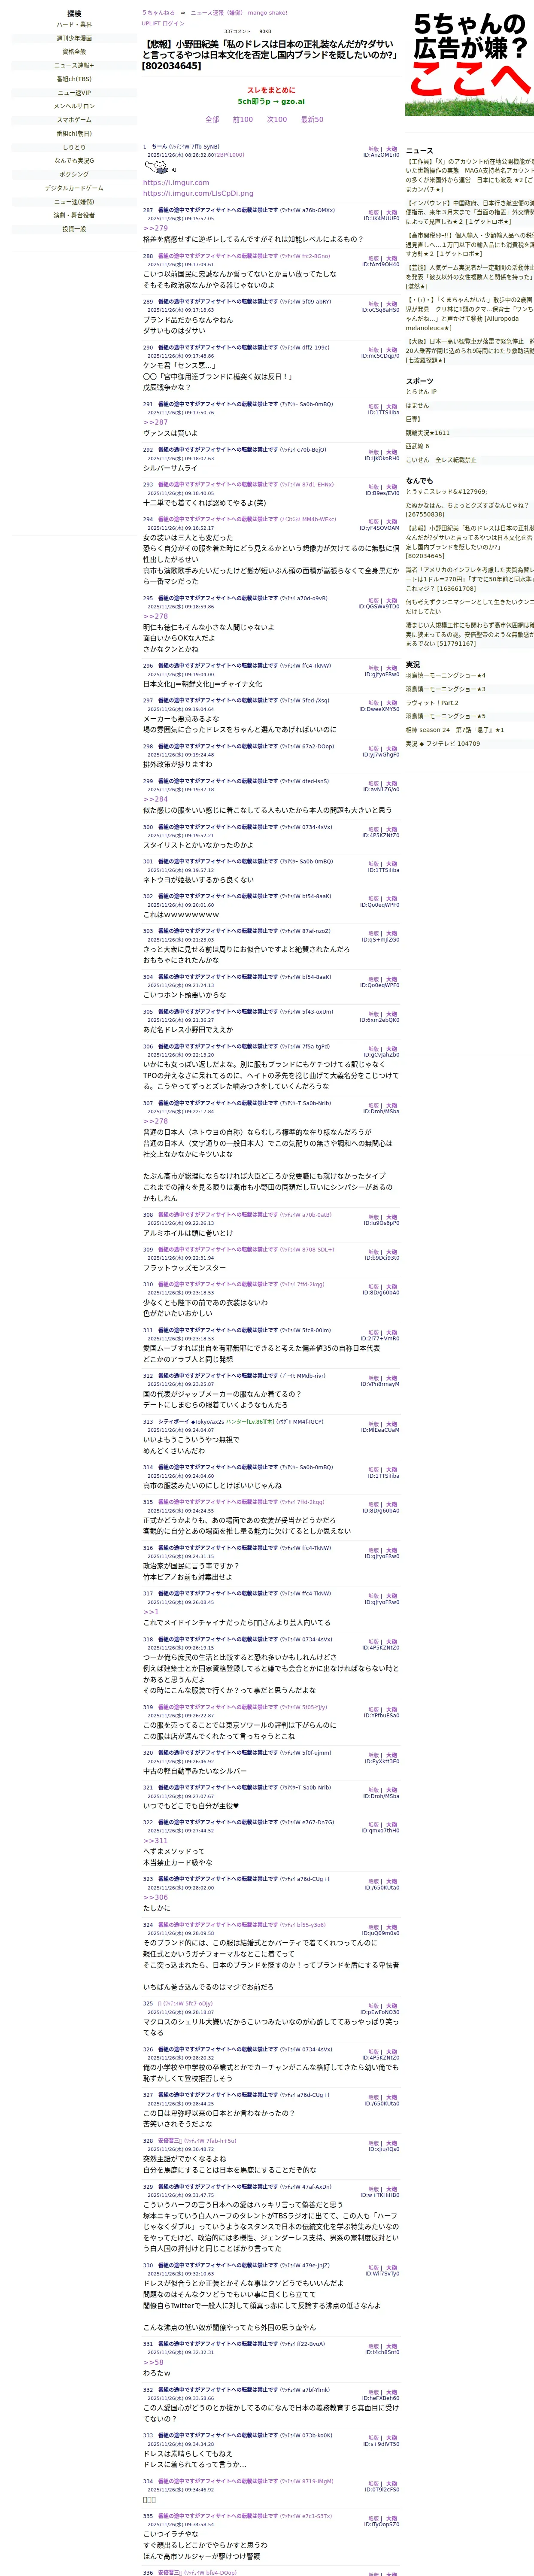The image size is (534, 2576).
Task: Select 番組ch(TBS) in the sidebar
Action: pos(74,79)
